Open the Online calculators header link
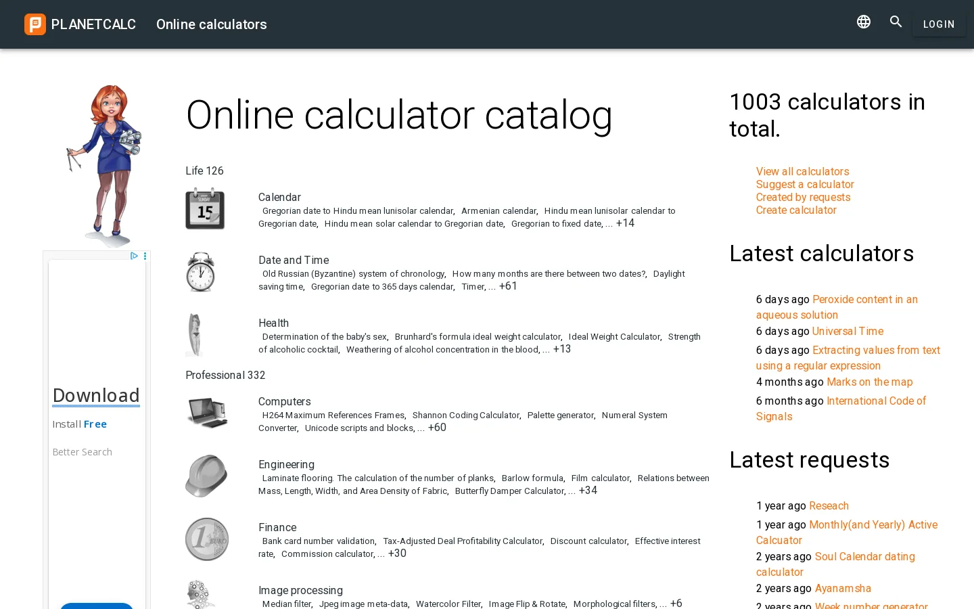974x609 pixels. tap(212, 24)
